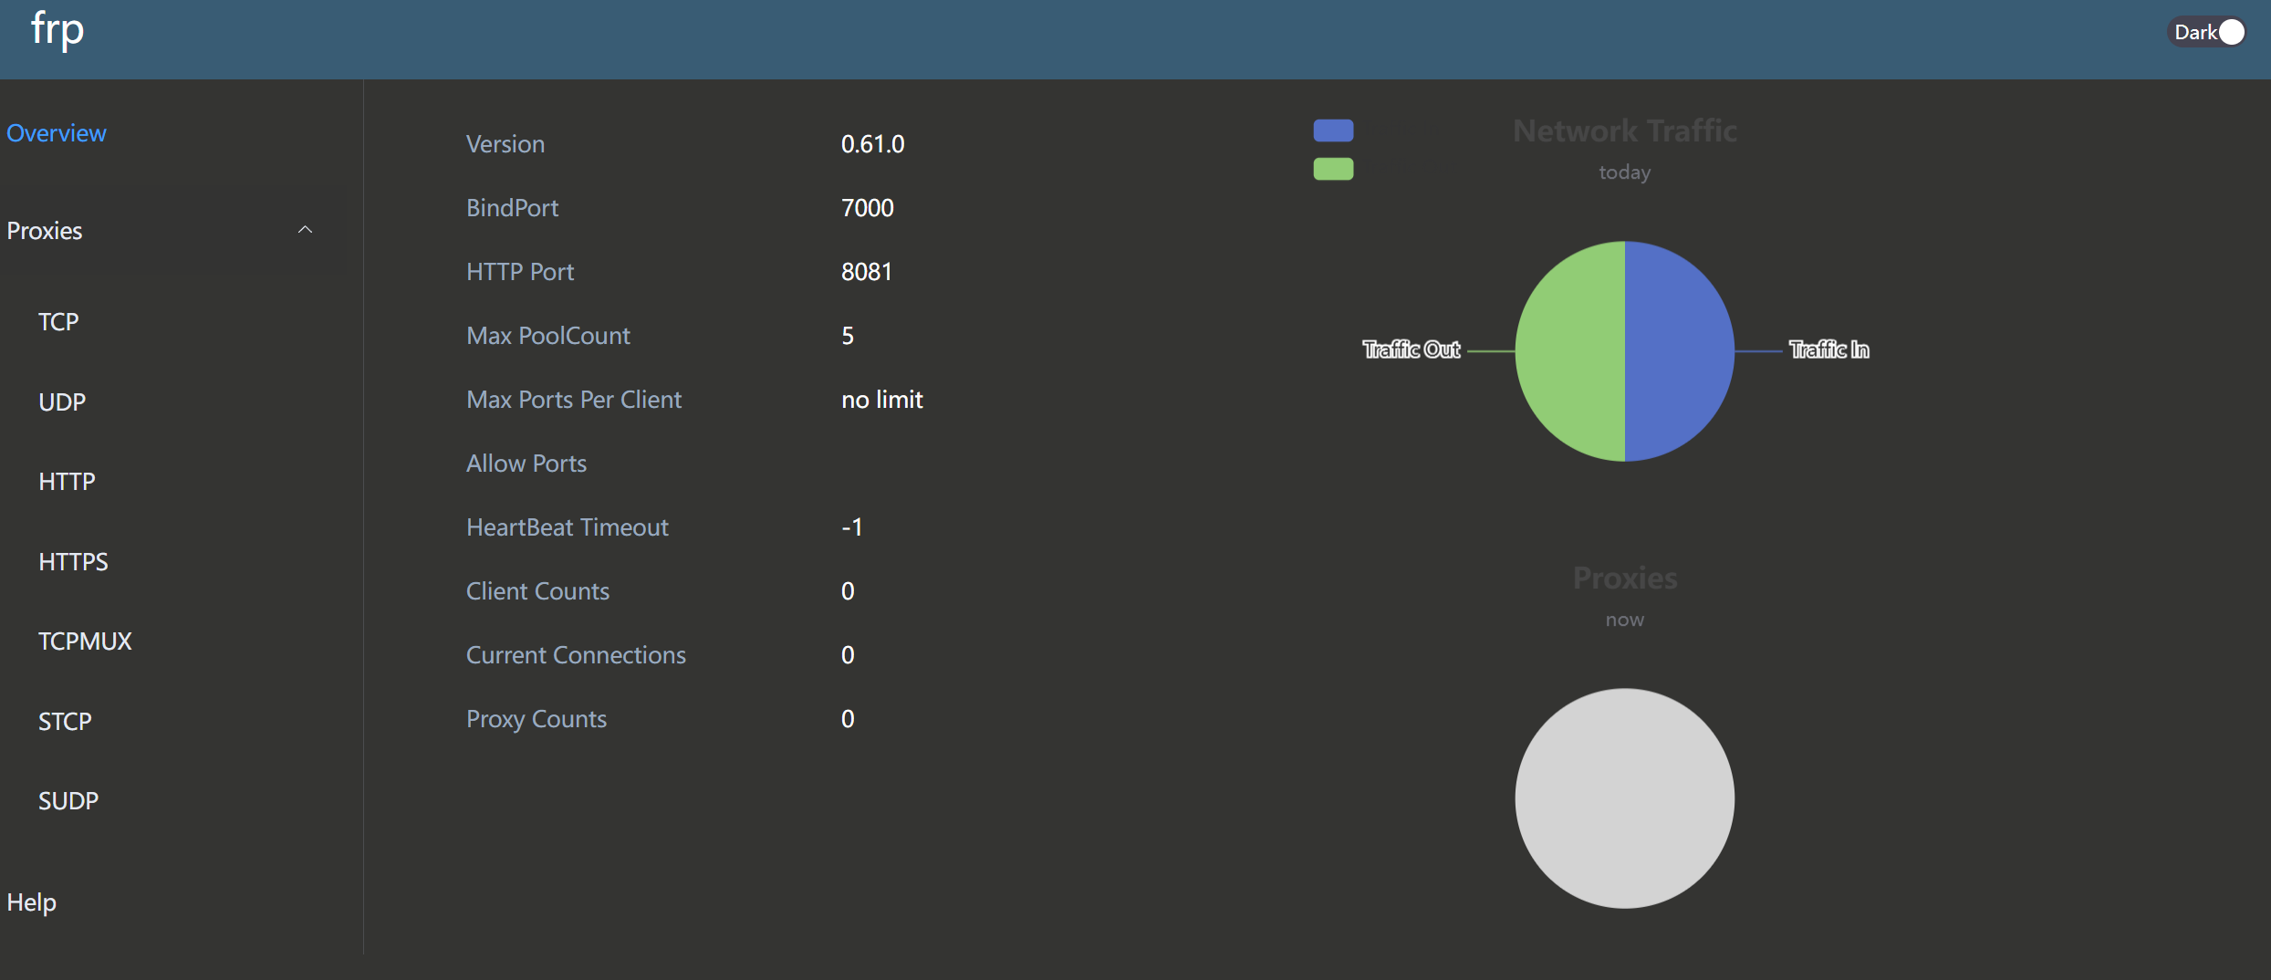Toggle the blue Traffic In legend swatch
The image size is (2271, 980).
(x=1333, y=130)
